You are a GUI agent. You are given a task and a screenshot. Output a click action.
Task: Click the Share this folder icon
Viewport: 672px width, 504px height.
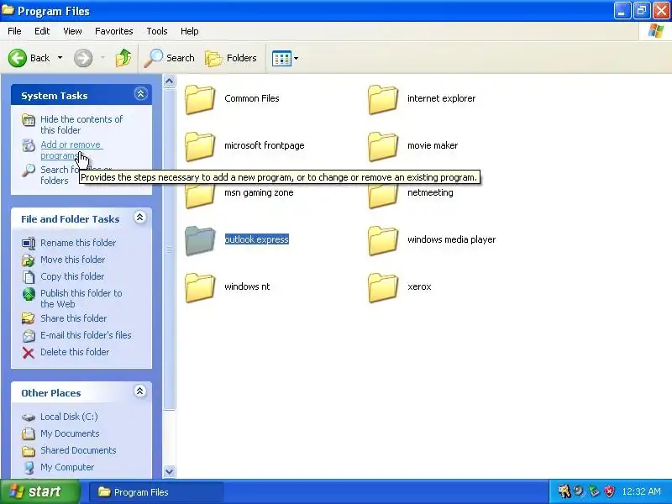(x=29, y=318)
